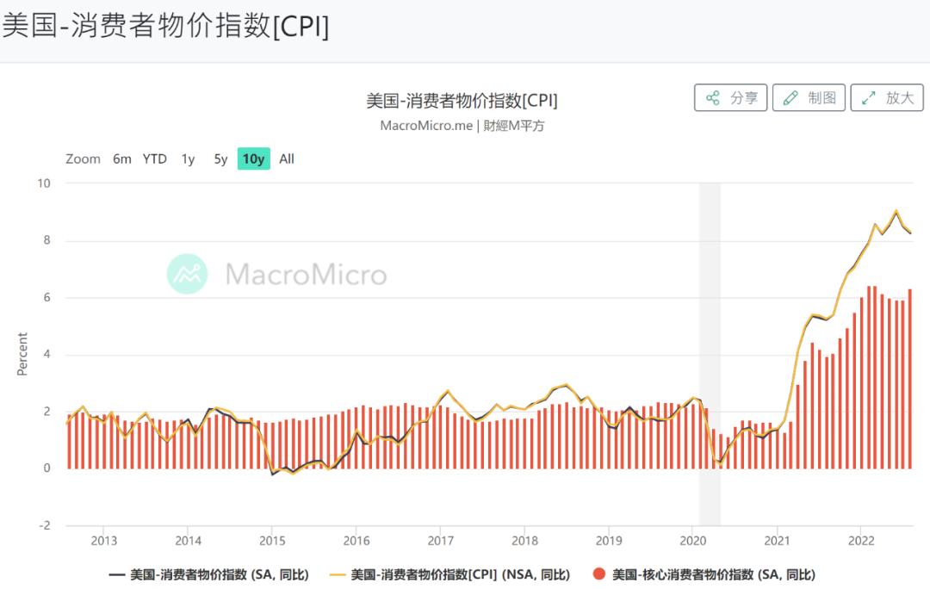
Task: Click the 2013 x-axis label
Action: click(x=104, y=541)
